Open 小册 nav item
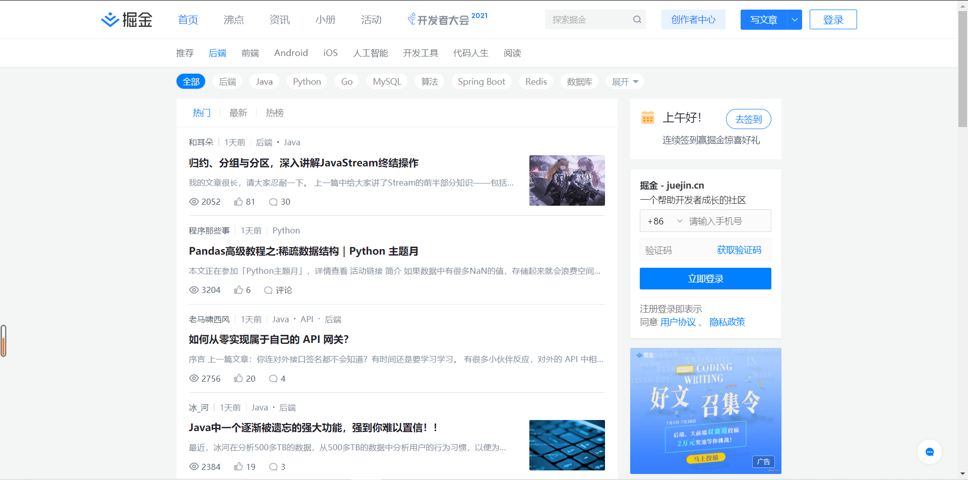968x480 pixels. [326, 20]
